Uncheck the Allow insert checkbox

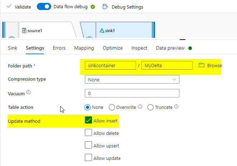88,121
